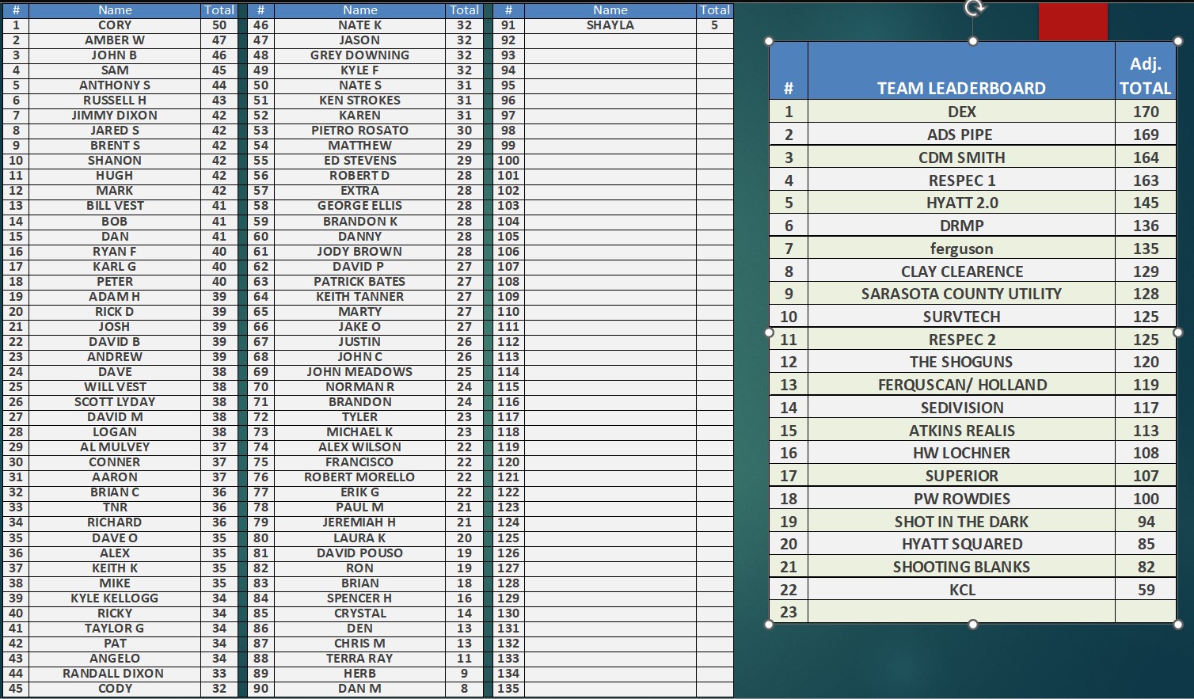Viewport: 1194px width, 699px height.
Task: Click SHAYLA's name in the third table
Action: (x=610, y=25)
